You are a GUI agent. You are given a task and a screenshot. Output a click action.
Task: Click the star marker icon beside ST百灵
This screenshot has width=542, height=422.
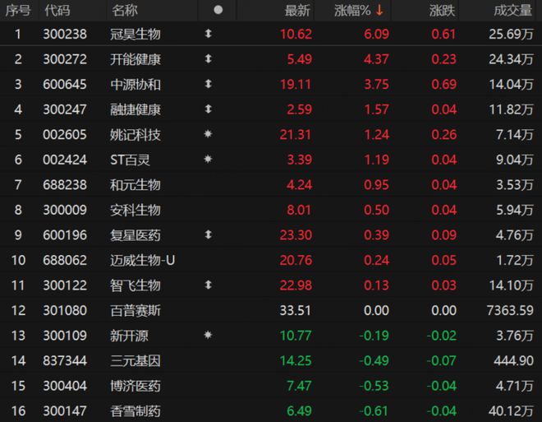pos(208,160)
